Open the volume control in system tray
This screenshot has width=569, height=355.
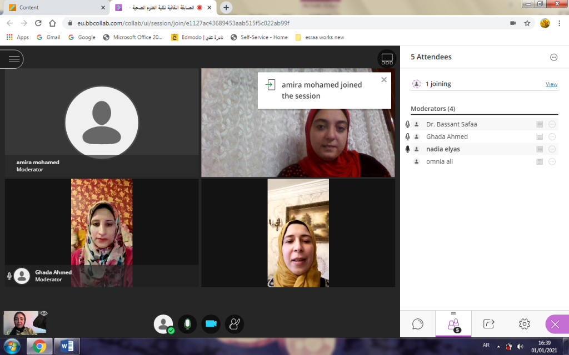pos(520,346)
